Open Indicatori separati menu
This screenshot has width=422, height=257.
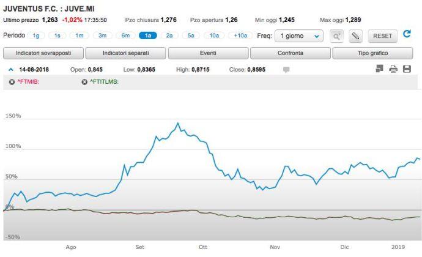[x=126, y=53]
